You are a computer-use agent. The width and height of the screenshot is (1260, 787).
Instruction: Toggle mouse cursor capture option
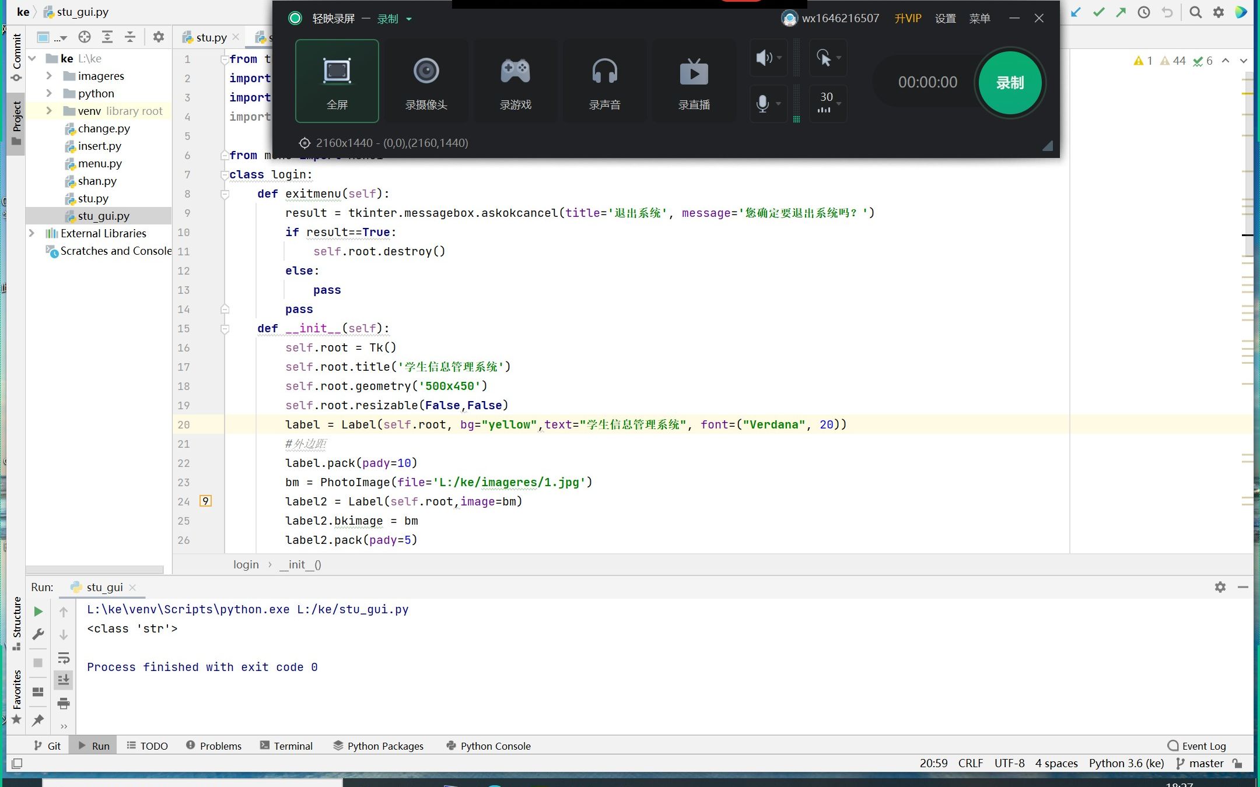pos(824,58)
